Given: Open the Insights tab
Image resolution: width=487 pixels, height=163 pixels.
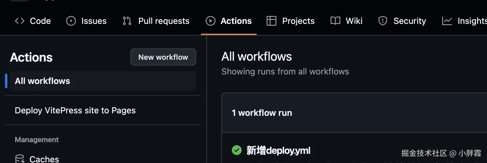Looking at the screenshot, I should click(464, 21).
